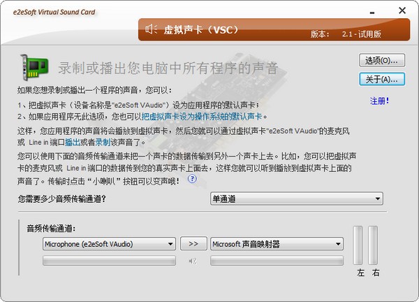Open the Microsoft 声音映射器 output dropdown
The height and width of the screenshot is (302, 419).
pos(277,244)
